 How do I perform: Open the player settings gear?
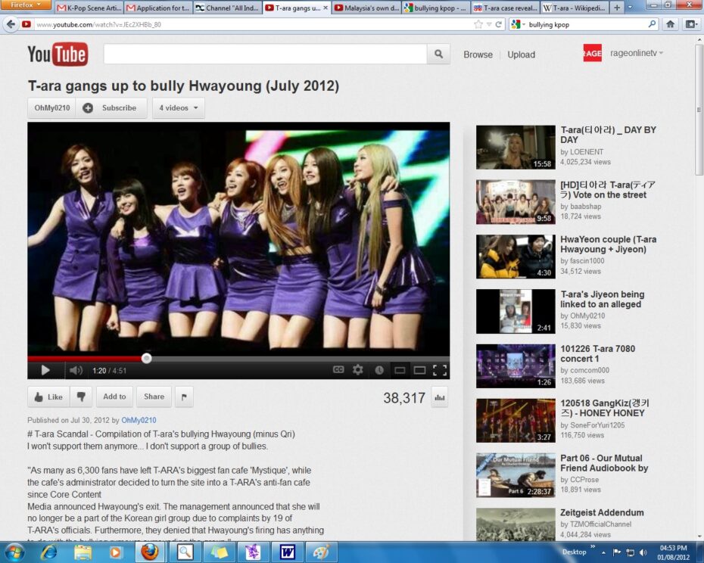pyautogui.click(x=358, y=370)
